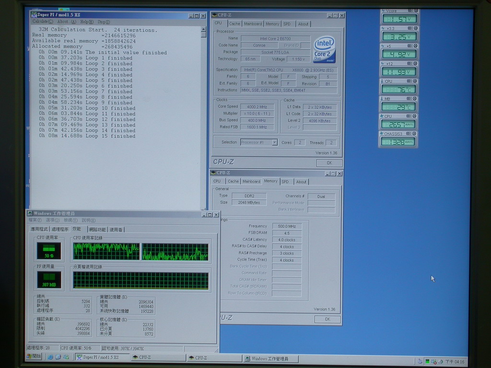
Task: Click the Intel Core 2 Duo logo
Action: point(325,49)
